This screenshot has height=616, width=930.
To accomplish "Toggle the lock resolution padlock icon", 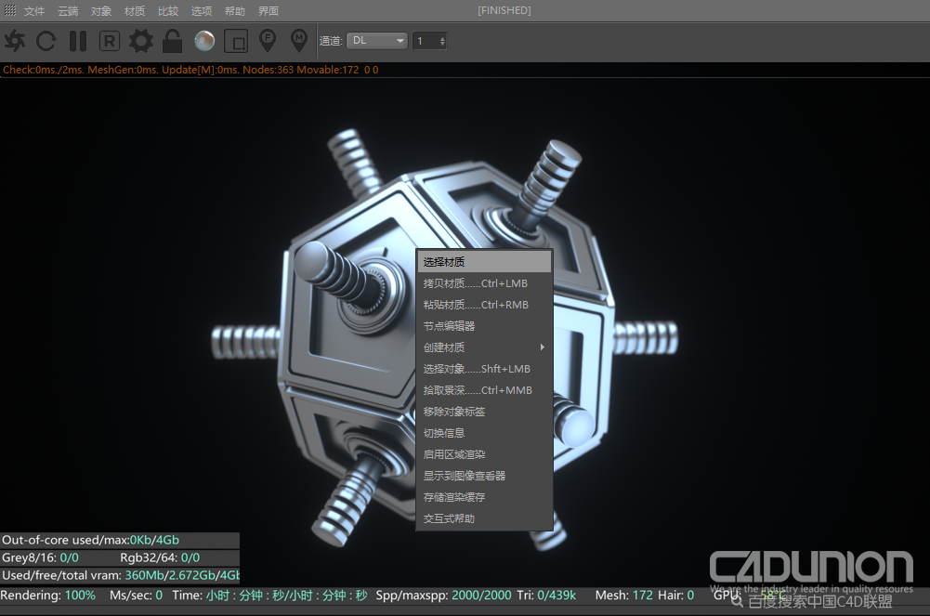I will 173,41.
